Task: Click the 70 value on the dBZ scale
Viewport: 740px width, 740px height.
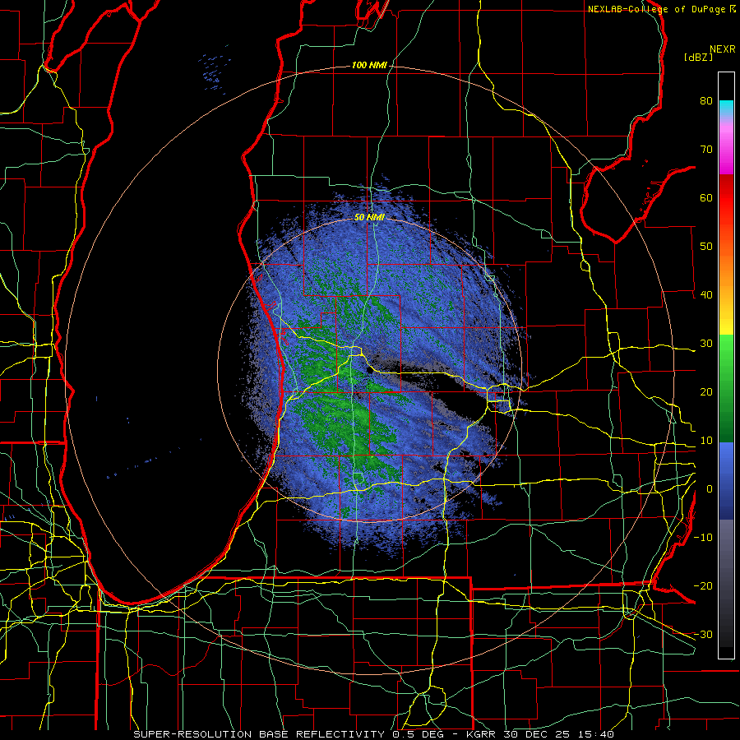Action: pyautogui.click(x=706, y=150)
